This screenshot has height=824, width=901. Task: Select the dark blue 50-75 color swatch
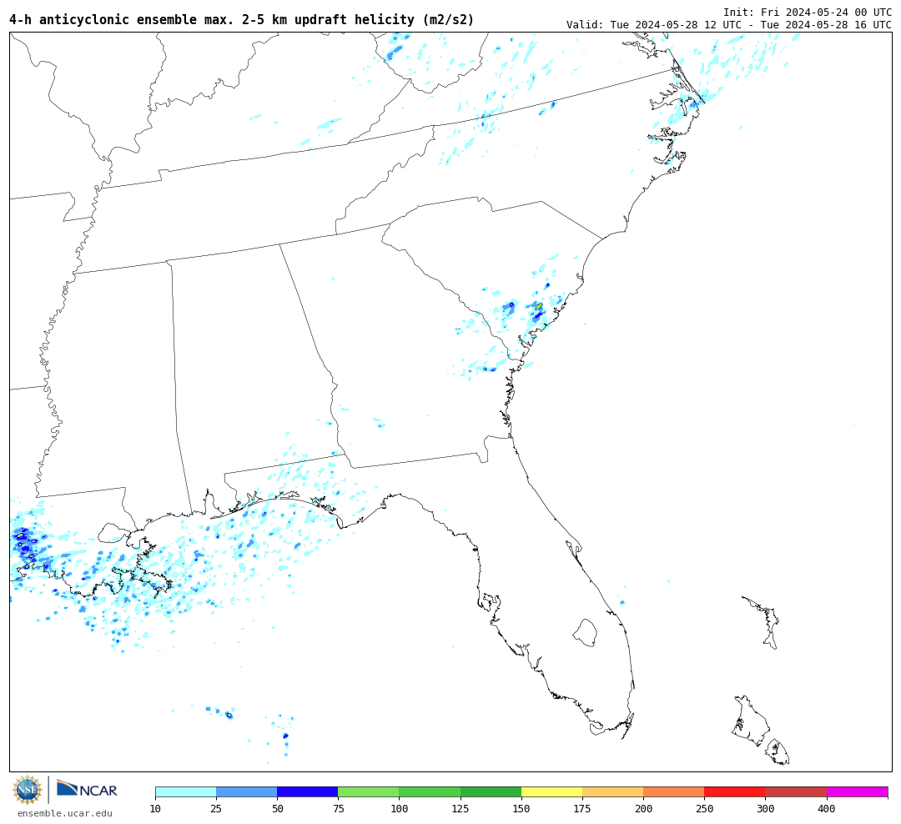(307, 791)
